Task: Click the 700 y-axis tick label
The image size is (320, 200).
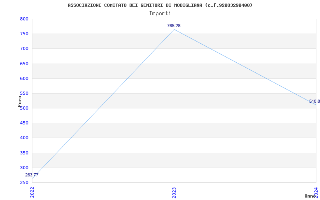Action: 24,48
